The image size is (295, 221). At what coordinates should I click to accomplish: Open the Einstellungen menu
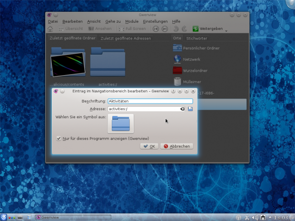coord(156,21)
